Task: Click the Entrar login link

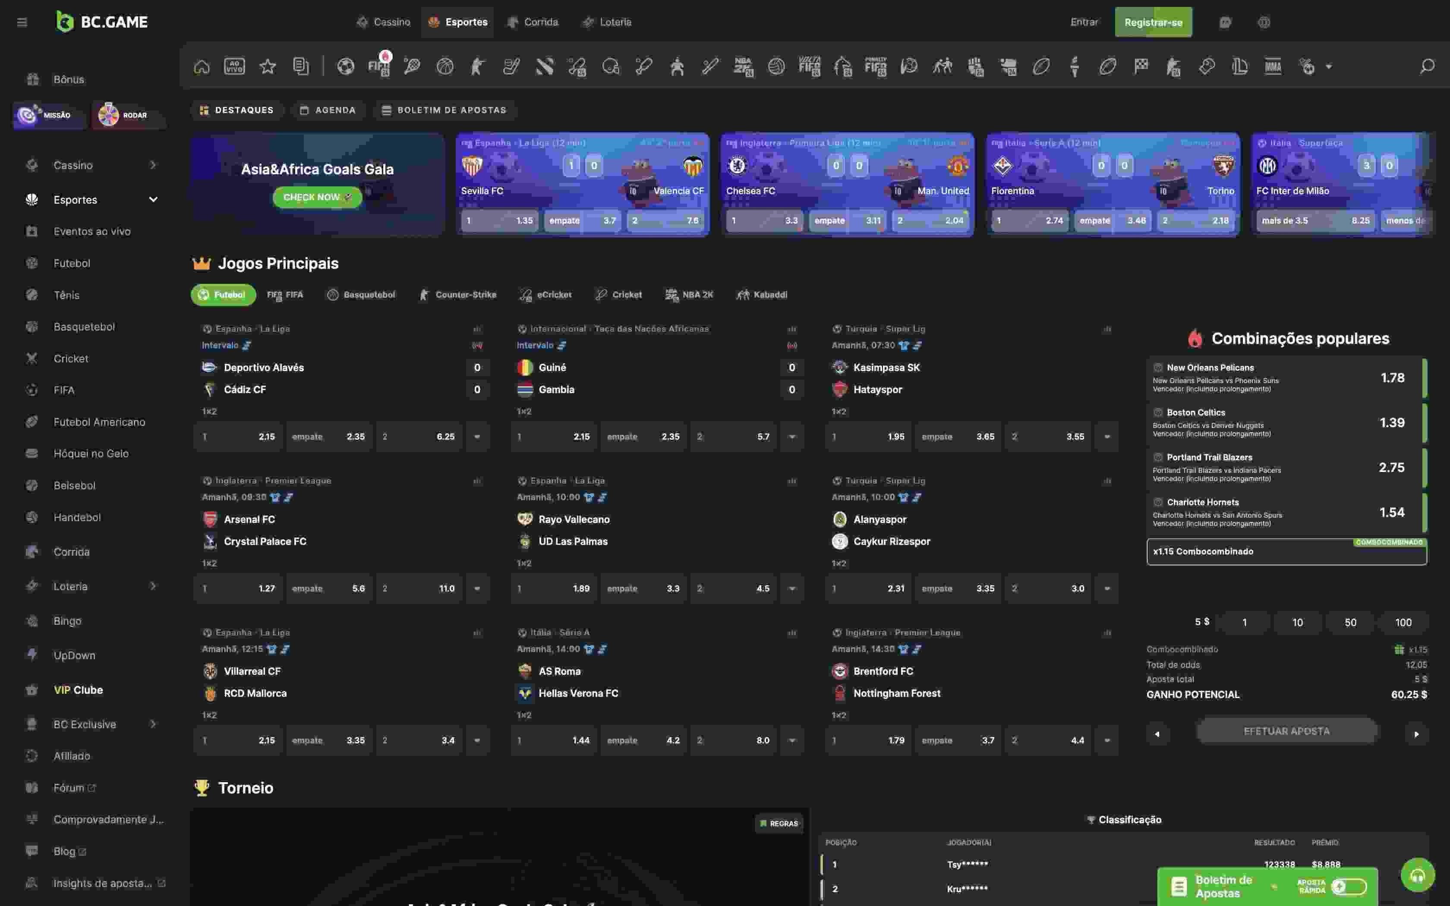Action: coord(1084,22)
